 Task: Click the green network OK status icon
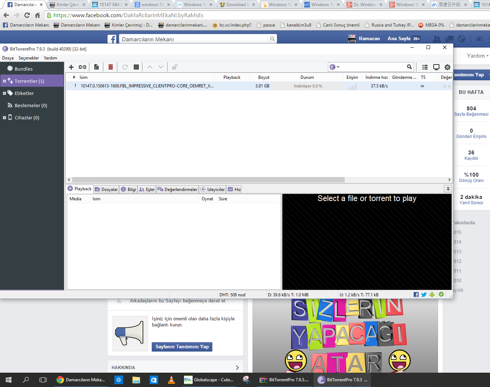441,295
